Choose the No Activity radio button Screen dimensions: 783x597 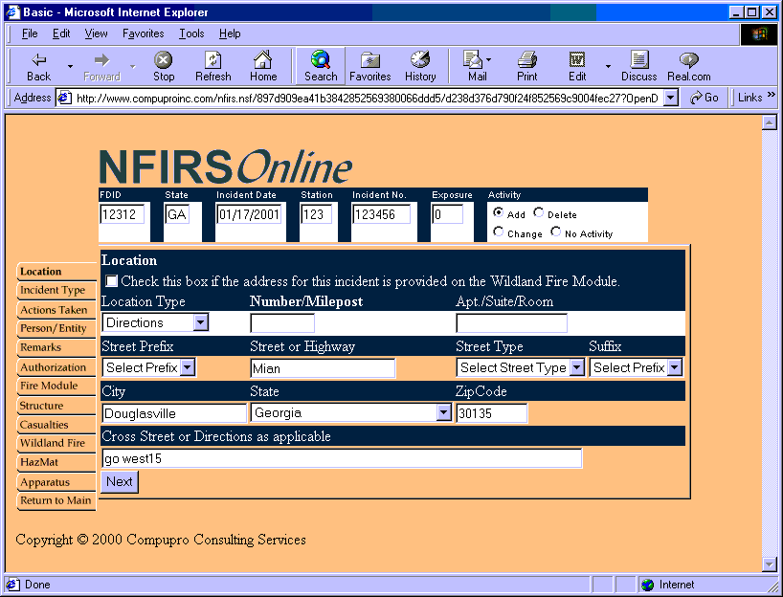pyautogui.click(x=555, y=232)
